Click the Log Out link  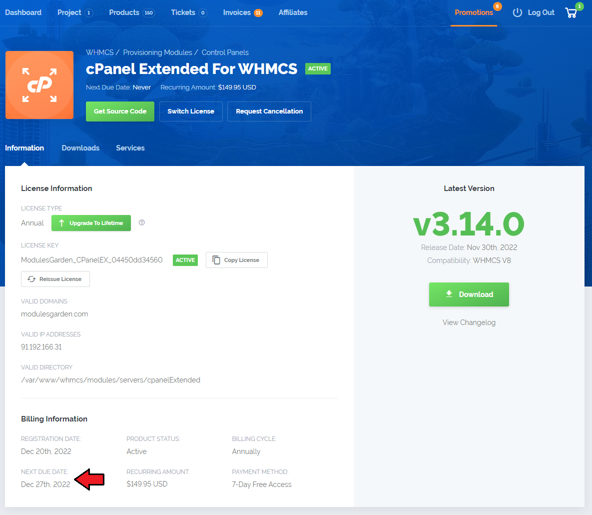point(541,12)
